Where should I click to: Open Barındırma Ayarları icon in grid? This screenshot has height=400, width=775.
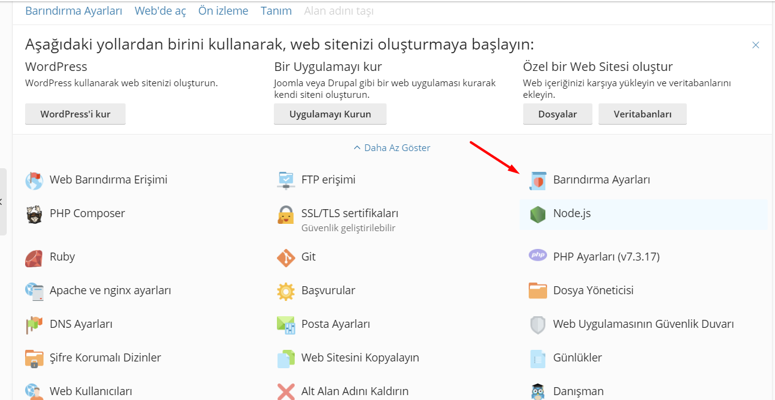pyautogui.click(x=538, y=180)
